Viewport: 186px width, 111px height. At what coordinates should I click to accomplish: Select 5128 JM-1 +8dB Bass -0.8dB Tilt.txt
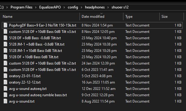click(x=37, y=44)
